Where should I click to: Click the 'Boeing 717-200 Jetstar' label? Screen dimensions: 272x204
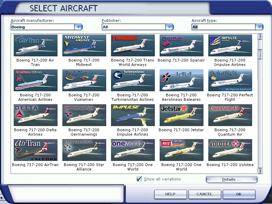coord(181,130)
